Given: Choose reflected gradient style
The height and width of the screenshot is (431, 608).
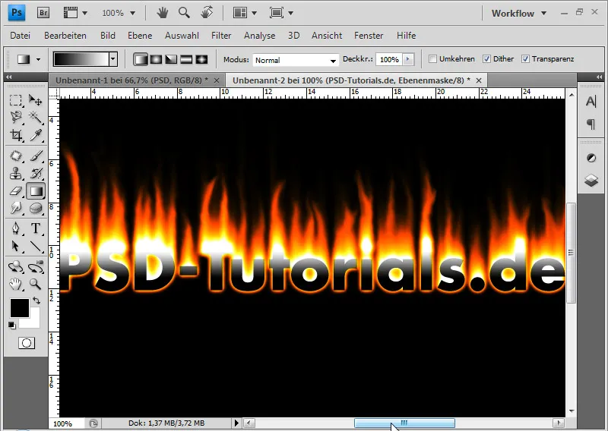Looking at the screenshot, I should [186, 59].
